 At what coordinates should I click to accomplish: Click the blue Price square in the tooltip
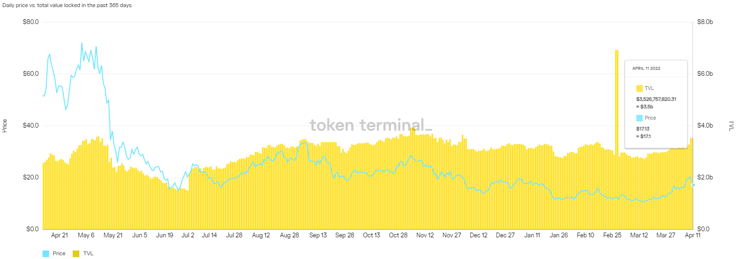640,118
